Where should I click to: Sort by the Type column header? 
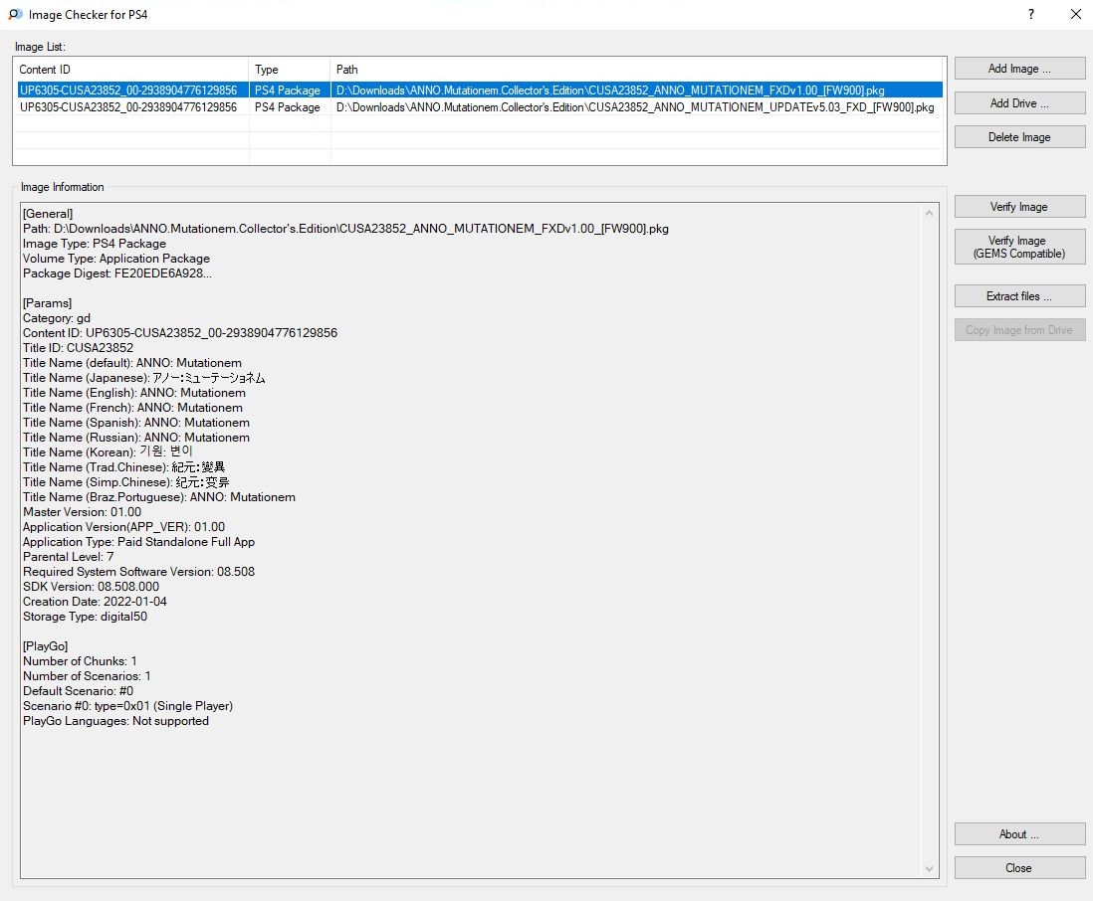pyautogui.click(x=290, y=70)
